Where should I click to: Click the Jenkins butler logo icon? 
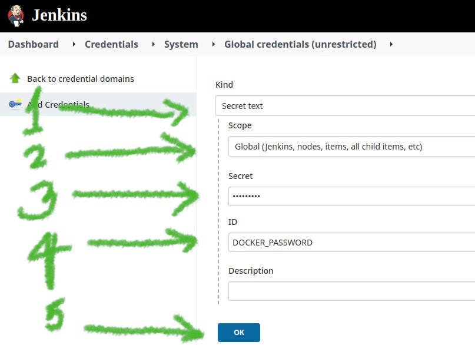16,16
